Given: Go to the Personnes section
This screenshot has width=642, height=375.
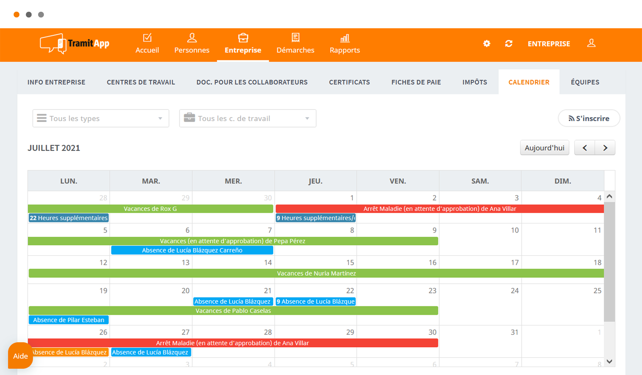Looking at the screenshot, I should [x=192, y=44].
